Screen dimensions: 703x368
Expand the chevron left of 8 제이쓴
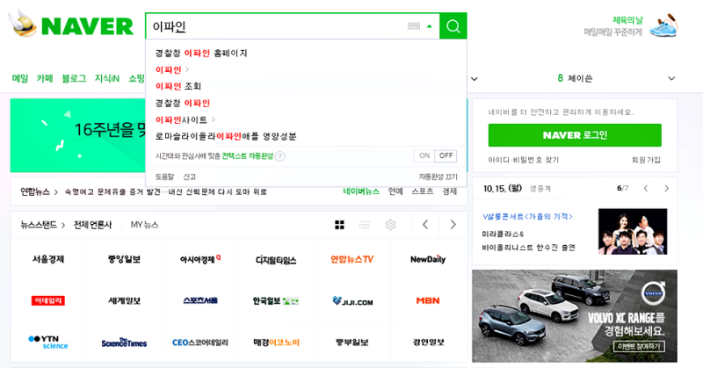tap(475, 79)
